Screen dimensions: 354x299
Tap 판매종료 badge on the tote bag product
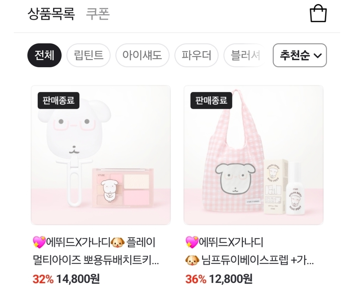tap(211, 101)
